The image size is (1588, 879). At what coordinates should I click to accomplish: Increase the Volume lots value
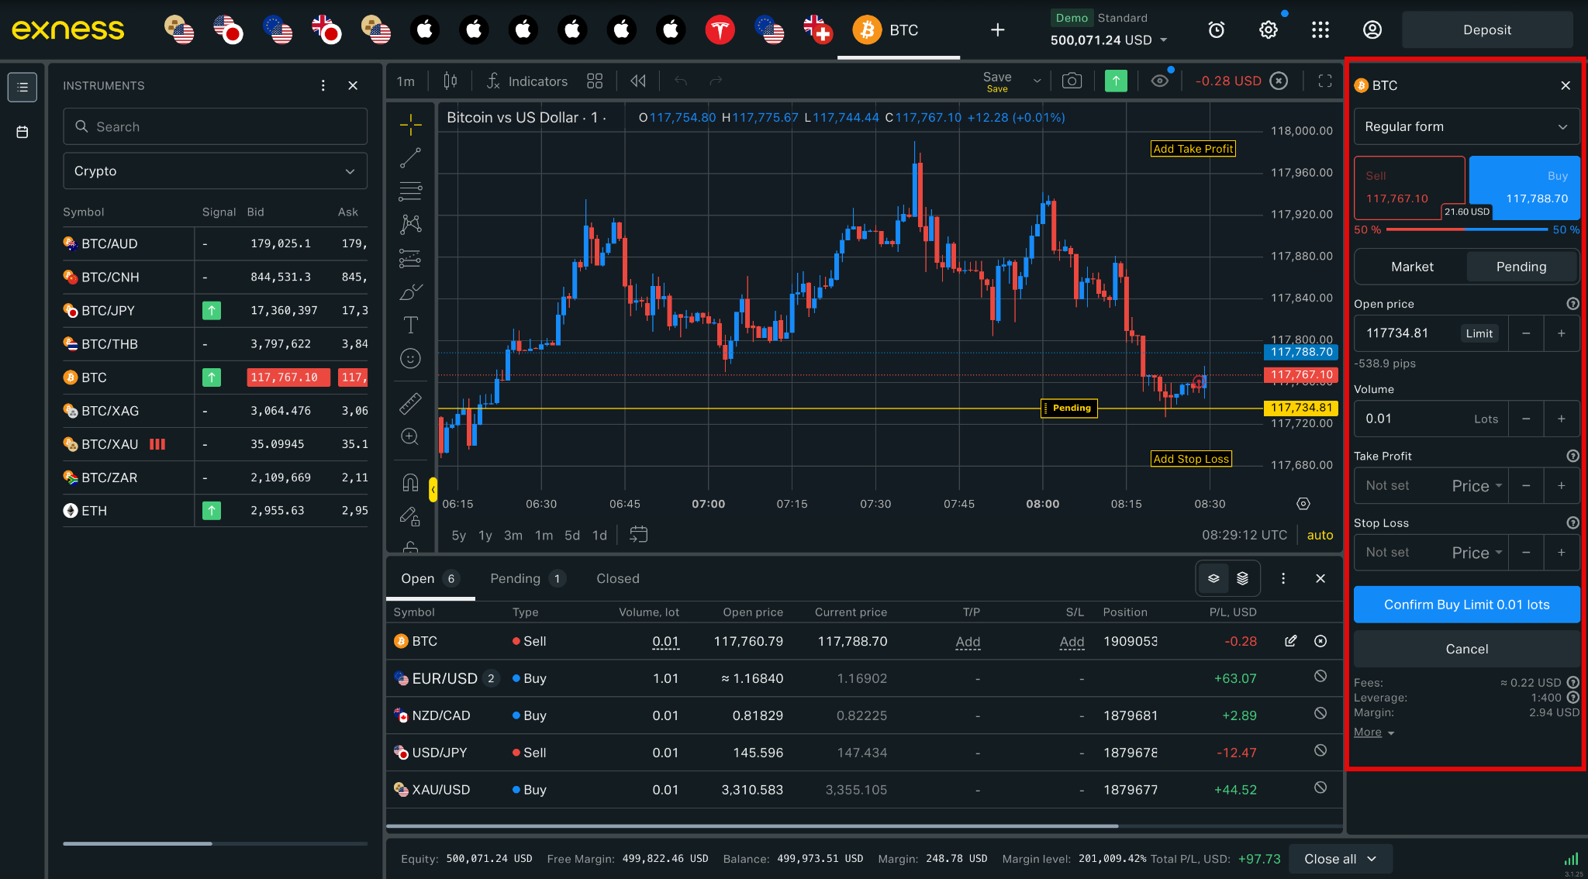point(1562,419)
